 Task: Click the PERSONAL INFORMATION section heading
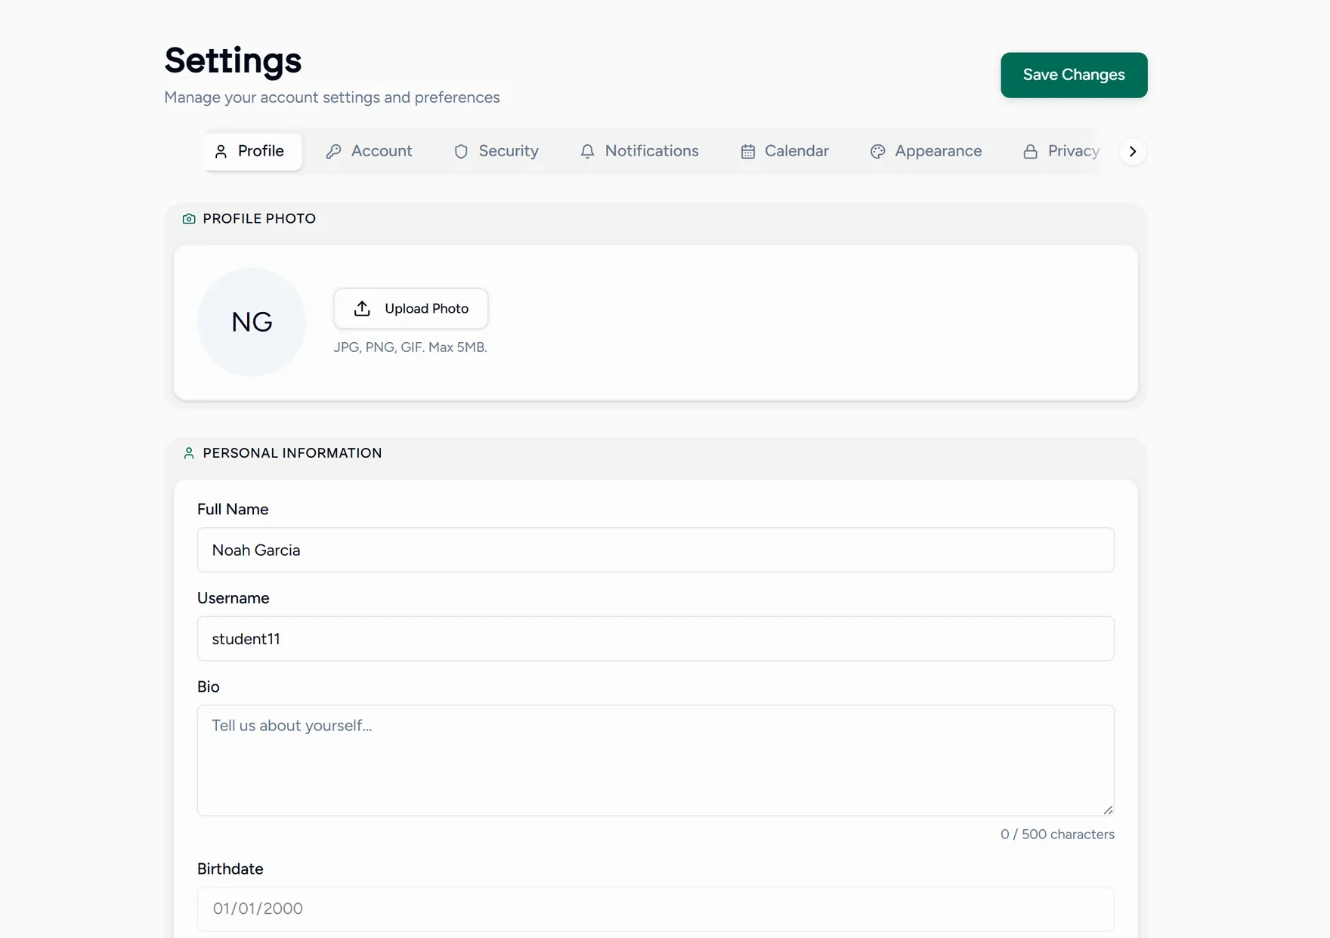[292, 453]
